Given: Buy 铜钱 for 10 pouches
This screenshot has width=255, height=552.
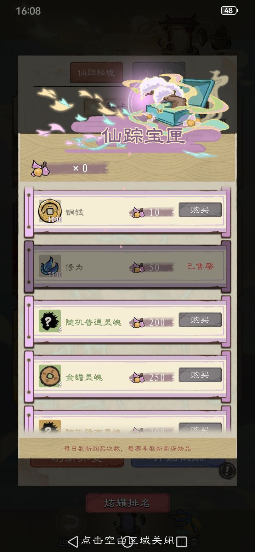Looking at the screenshot, I should pyautogui.click(x=200, y=210).
